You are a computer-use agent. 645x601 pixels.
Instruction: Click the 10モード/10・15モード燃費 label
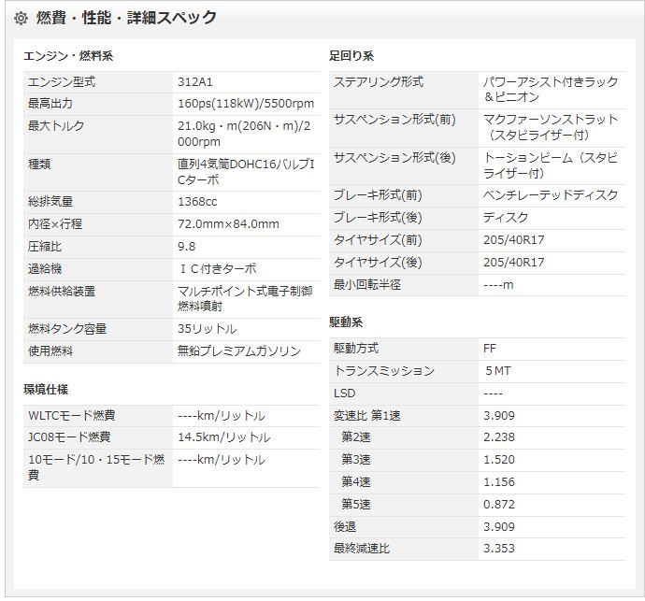coord(96,467)
